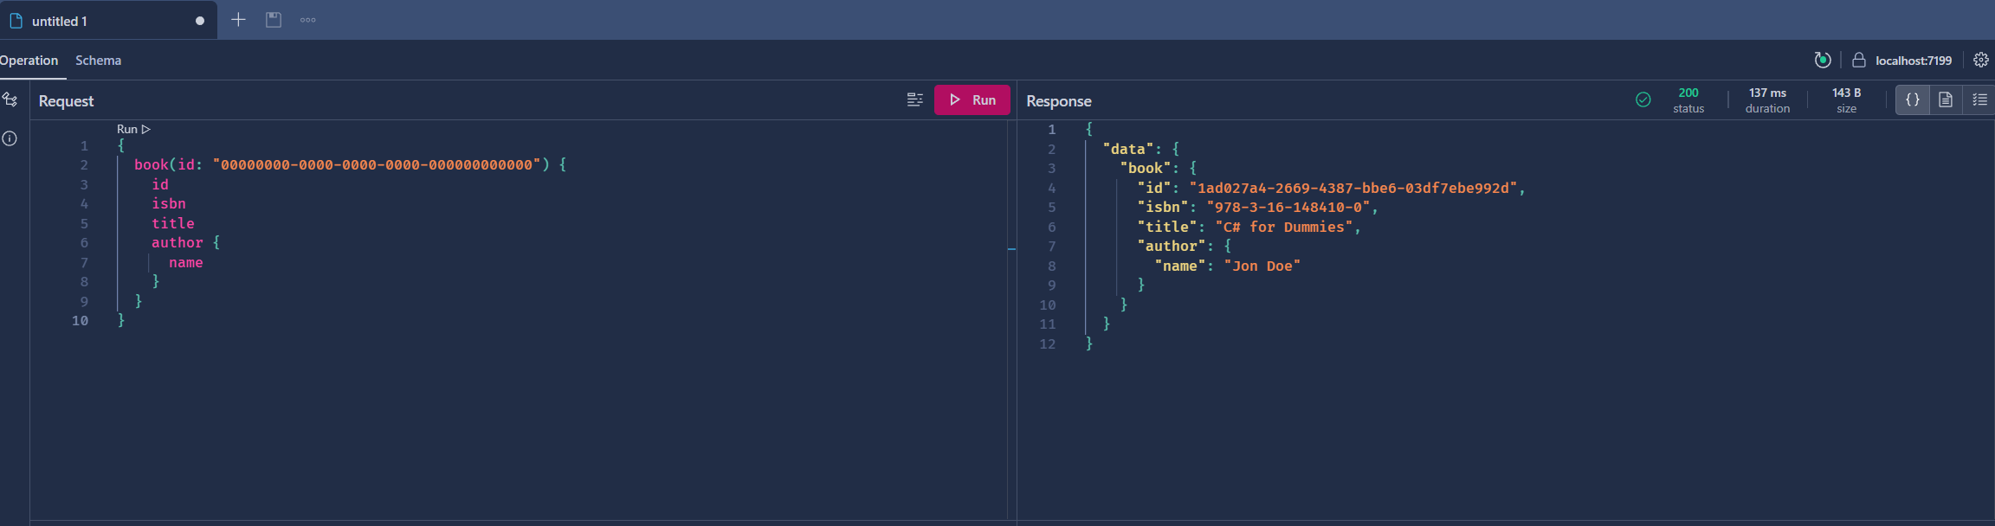Click line number 12 in response
1995x526 pixels.
point(1047,344)
